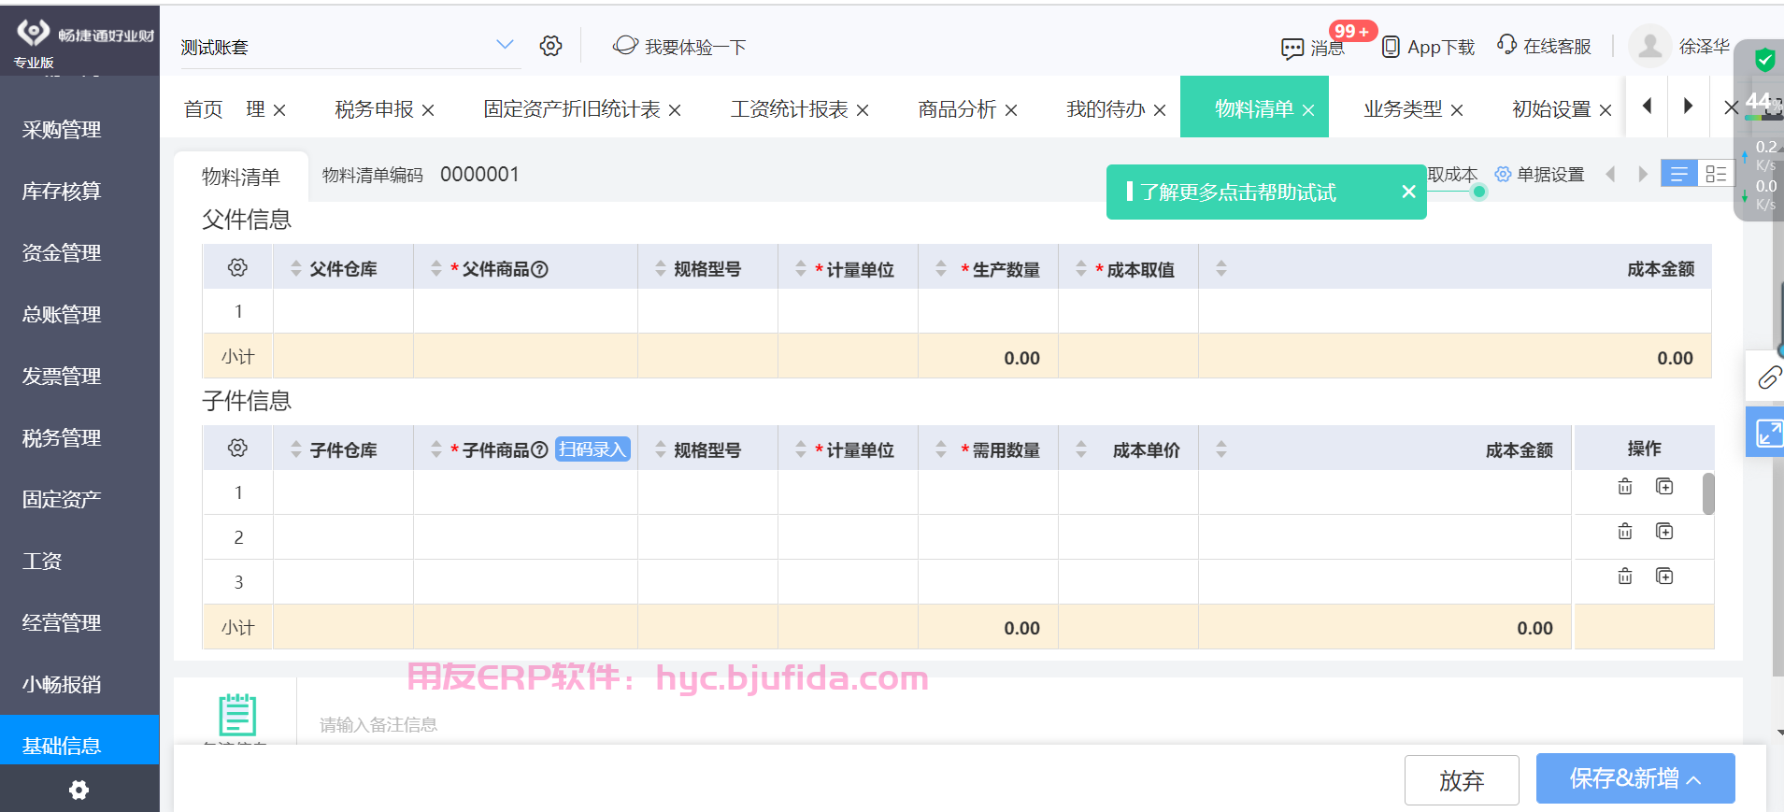Sort by 成本单价 column
This screenshot has height=812, width=1784.
point(1080,450)
